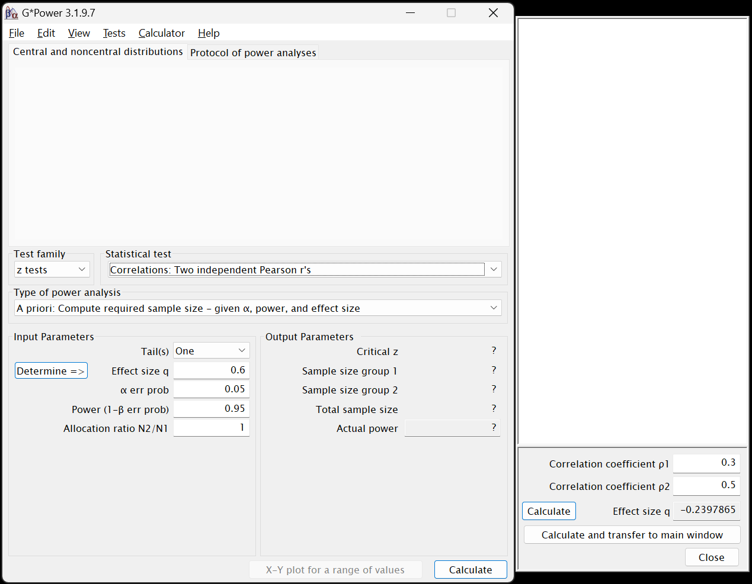Select the Correlation coefficient ρ1 field

pos(706,463)
